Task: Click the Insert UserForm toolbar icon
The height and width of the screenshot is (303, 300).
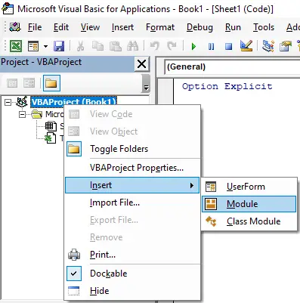Action: click(33, 46)
